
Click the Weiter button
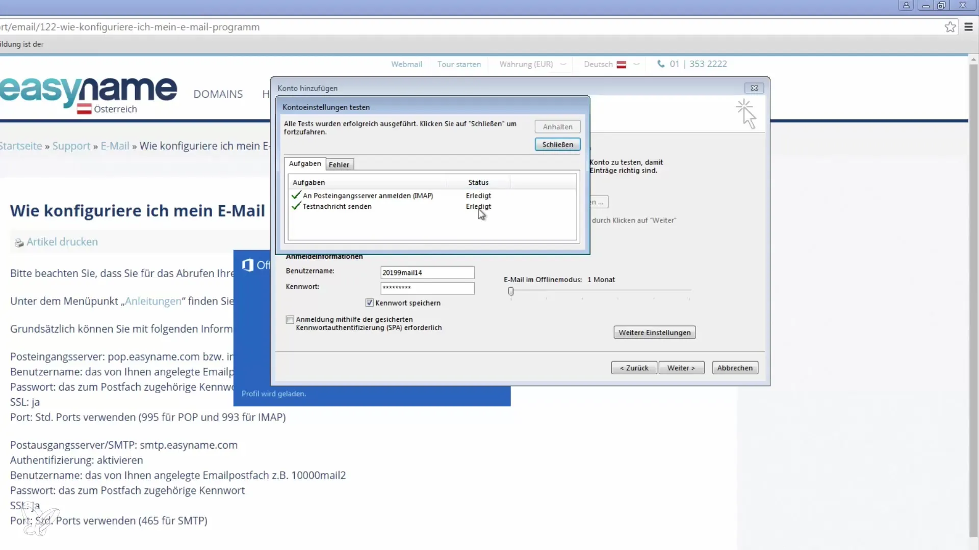tap(681, 368)
